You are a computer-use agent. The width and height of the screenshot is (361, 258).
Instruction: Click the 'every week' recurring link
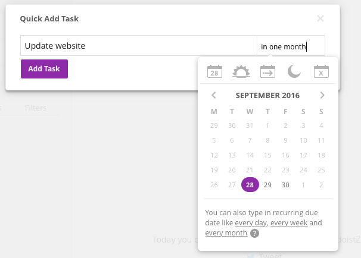(289, 222)
